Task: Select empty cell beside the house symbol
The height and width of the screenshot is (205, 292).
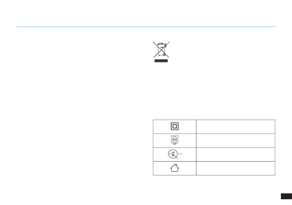Action: coord(235,168)
